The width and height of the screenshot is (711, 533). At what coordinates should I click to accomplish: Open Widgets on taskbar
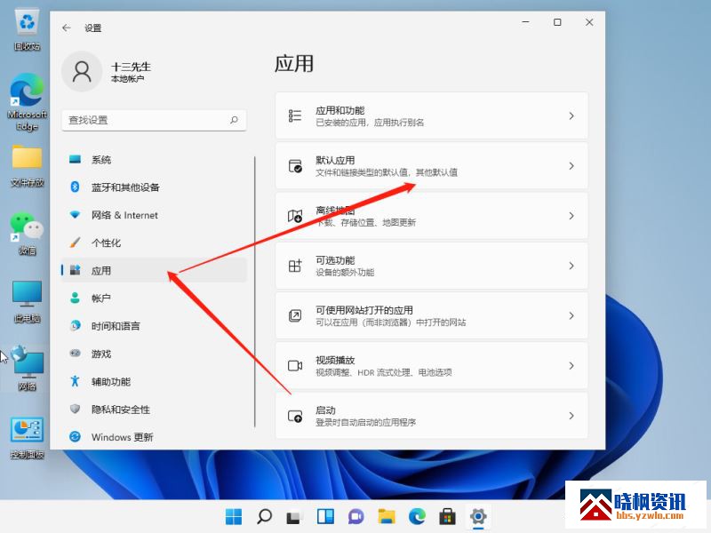pyautogui.click(x=325, y=516)
